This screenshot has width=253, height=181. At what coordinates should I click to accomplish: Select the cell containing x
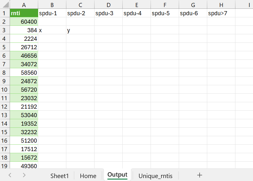[52, 30]
